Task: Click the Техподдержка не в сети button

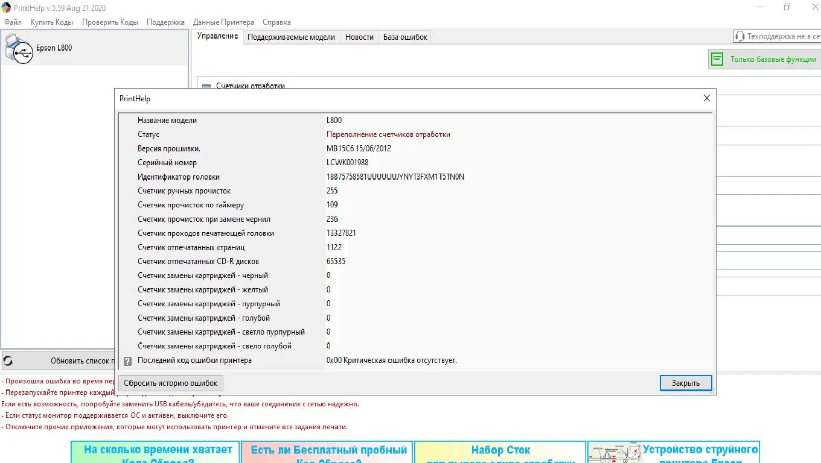Action: (x=777, y=37)
